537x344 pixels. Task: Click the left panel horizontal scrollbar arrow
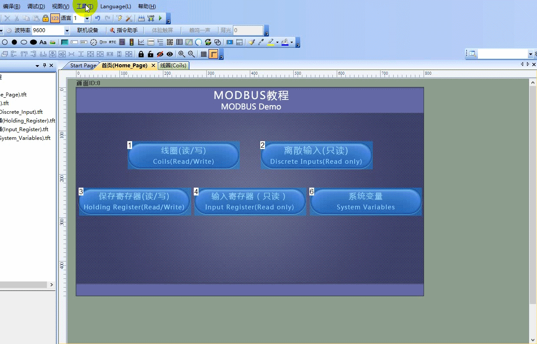51,285
